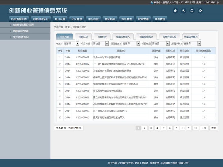Open the 权限管理 menu
This screenshot has height=167, width=223.
click(143, 19)
